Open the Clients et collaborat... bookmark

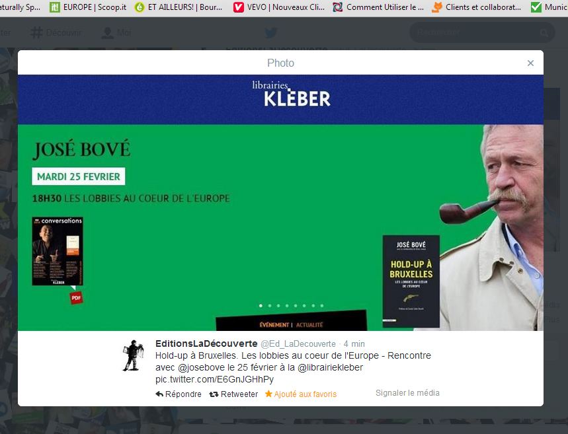(476, 8)
